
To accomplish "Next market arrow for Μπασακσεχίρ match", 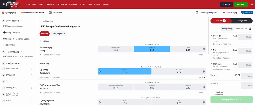I will [204, 49].
